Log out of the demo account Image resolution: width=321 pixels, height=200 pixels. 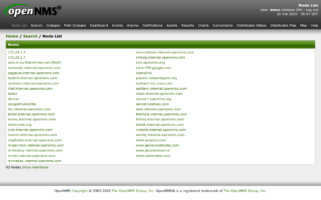coord(311,10)
